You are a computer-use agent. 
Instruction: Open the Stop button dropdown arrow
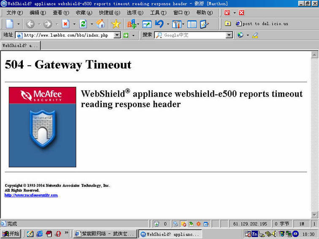pos(74,24)
